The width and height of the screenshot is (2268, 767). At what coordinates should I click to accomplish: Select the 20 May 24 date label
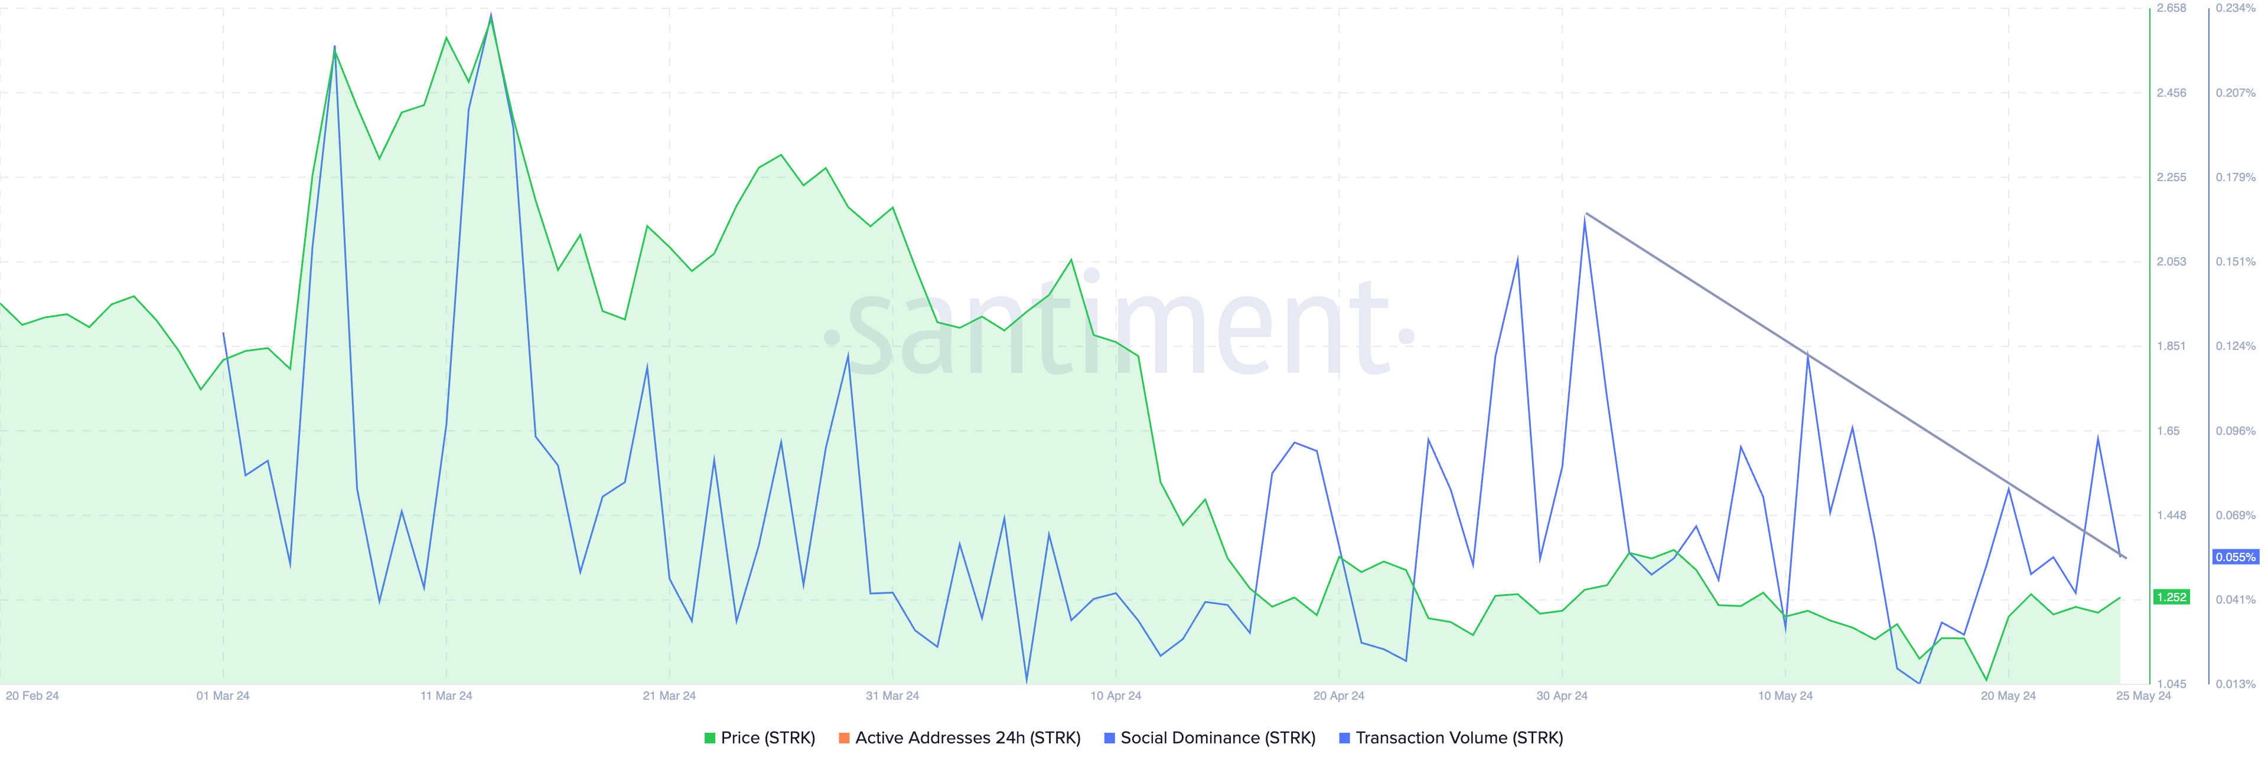point(2008,696)
